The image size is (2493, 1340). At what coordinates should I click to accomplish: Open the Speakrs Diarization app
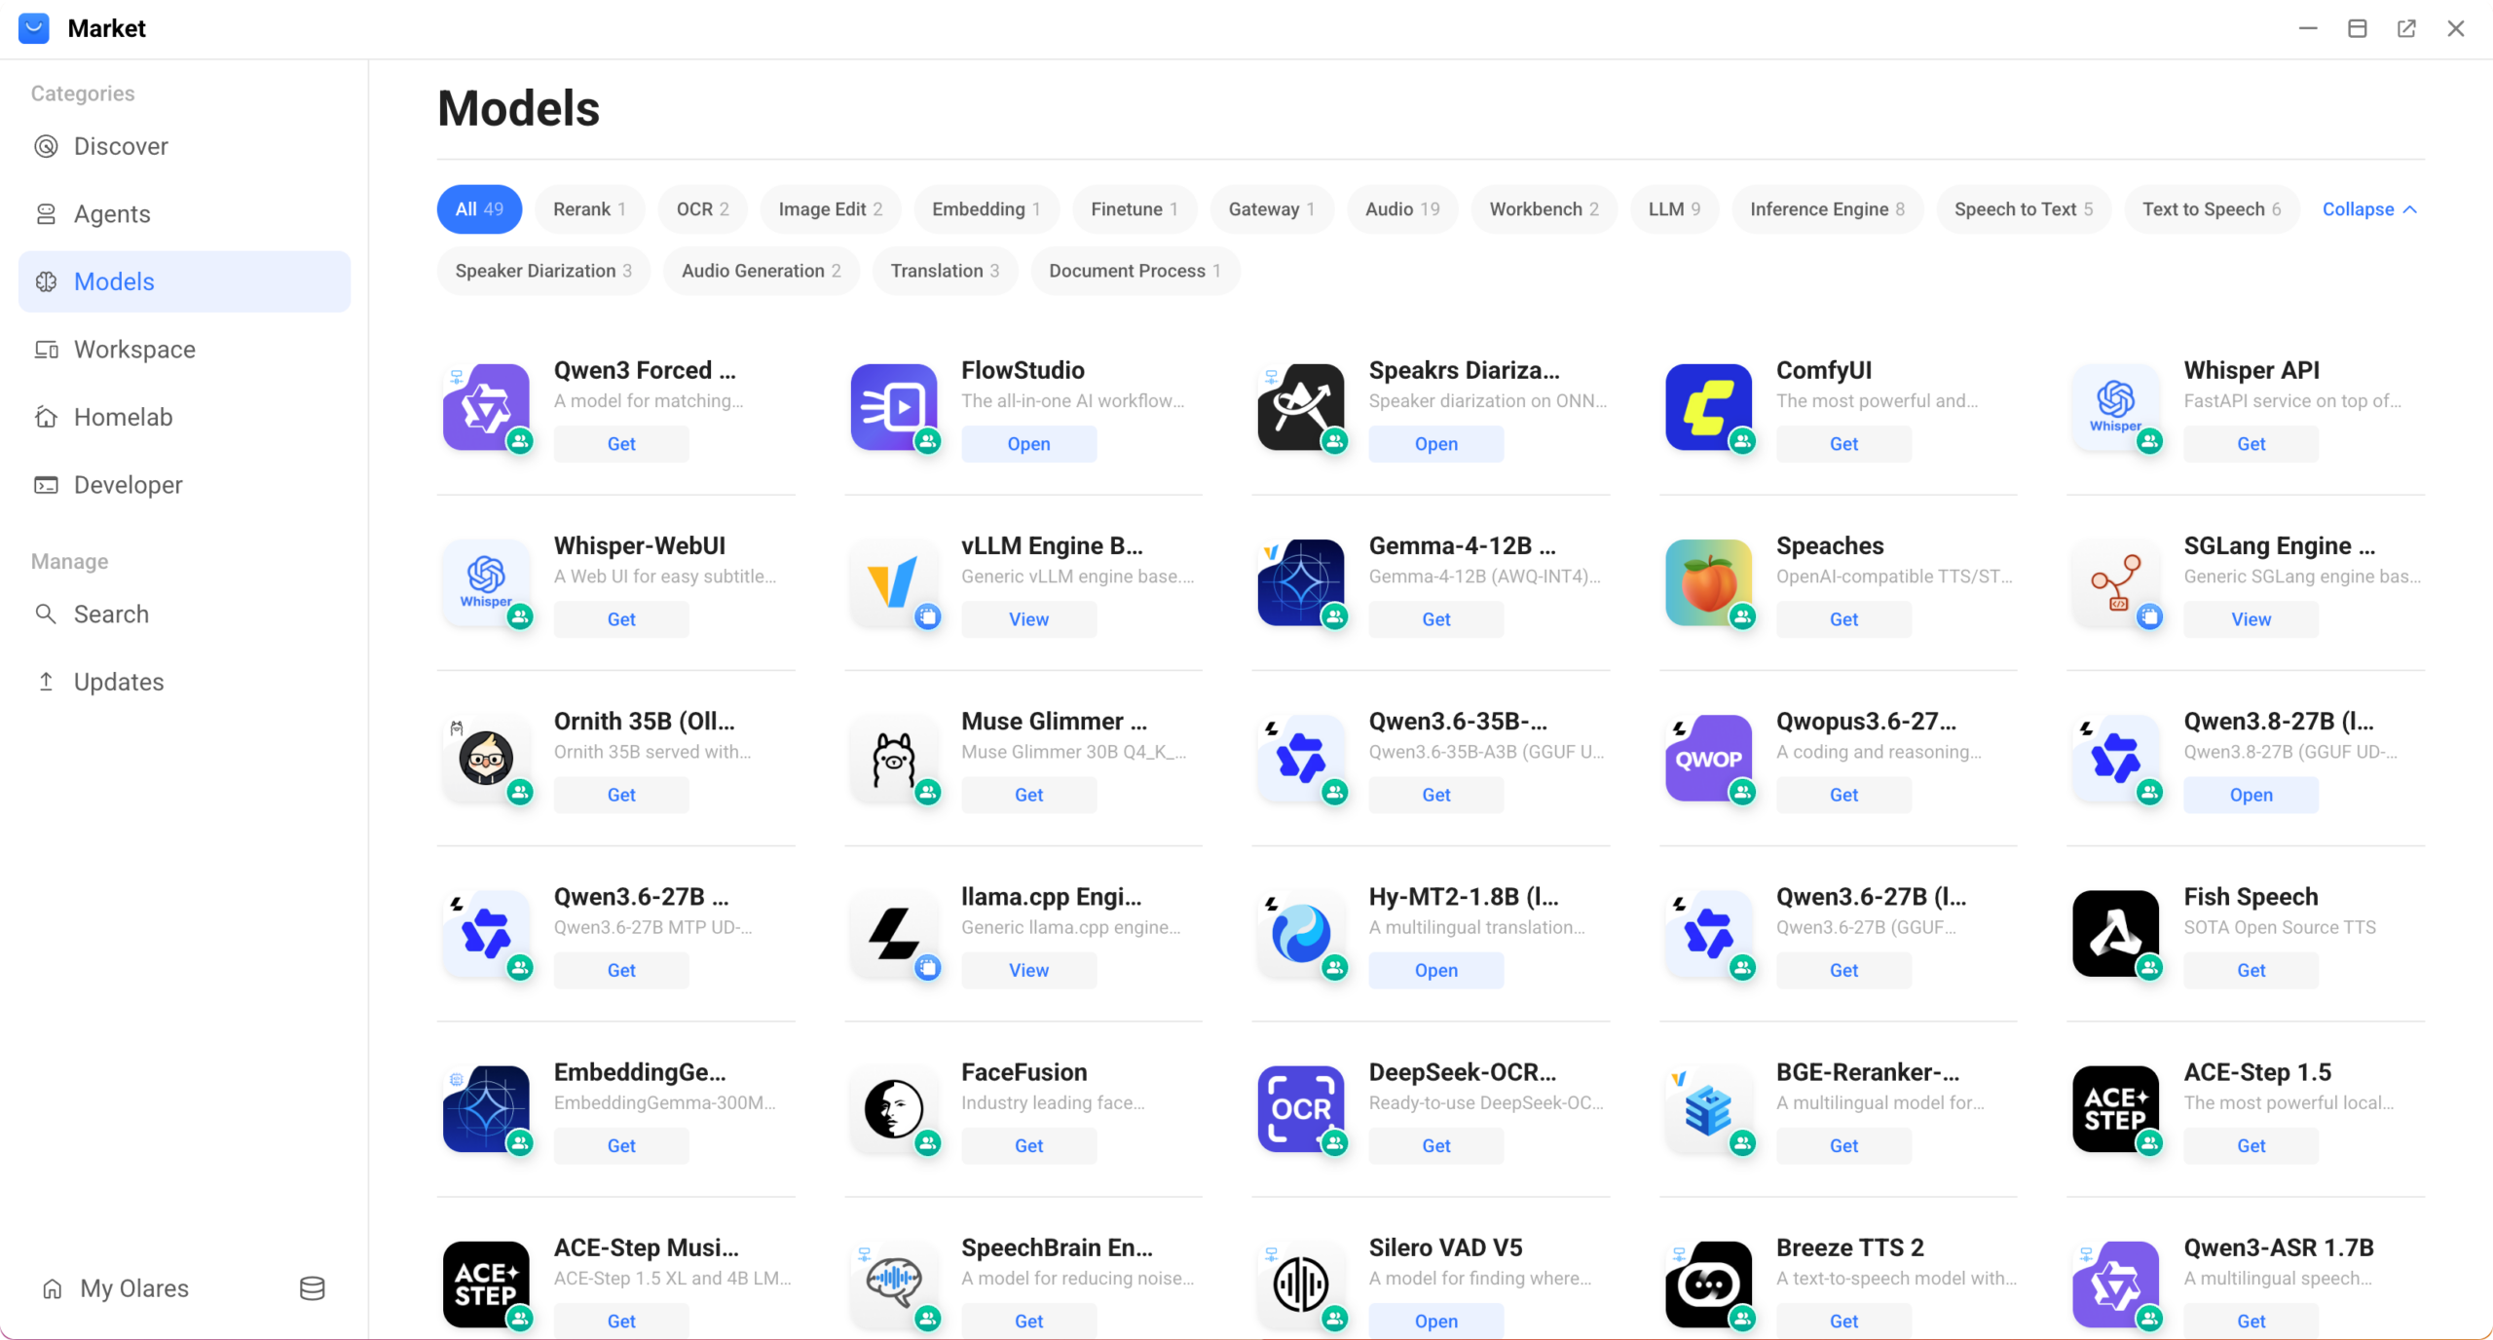1435,444
